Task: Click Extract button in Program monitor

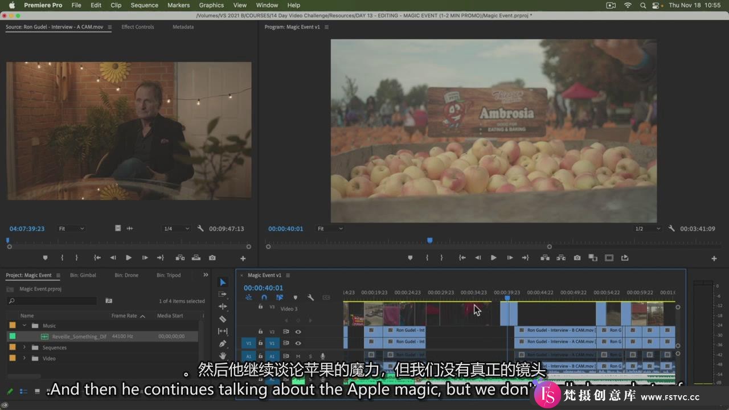Action: click(561, 258)
